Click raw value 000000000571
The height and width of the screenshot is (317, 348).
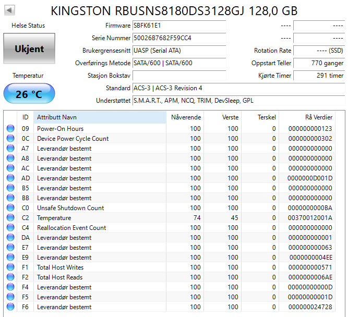point(310,267)
